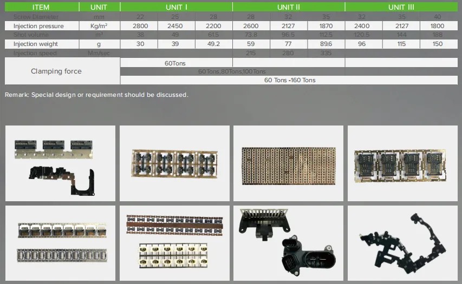The image size is (462, 284).
Task: Click the 60Tons clamping force cell
Action: point(176,63)
